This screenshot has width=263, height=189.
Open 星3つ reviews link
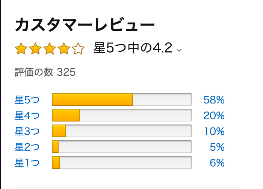[27, 131]
